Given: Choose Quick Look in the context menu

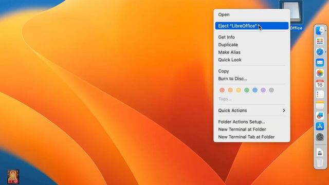Looking at the screenshot, I should (x=252, y=60).
